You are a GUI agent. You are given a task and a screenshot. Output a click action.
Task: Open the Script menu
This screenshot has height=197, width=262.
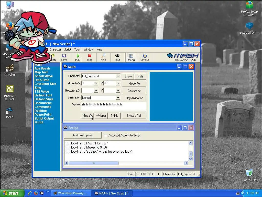pos(68,50)
